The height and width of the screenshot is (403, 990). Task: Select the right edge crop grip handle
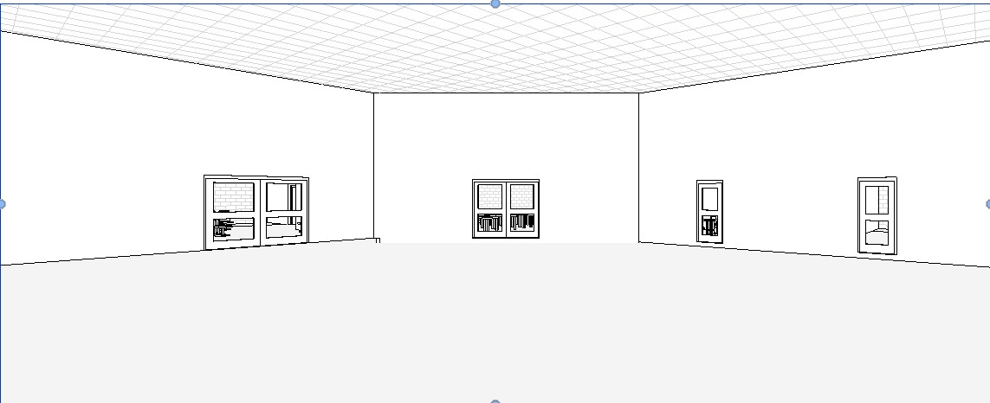point(988,204)
